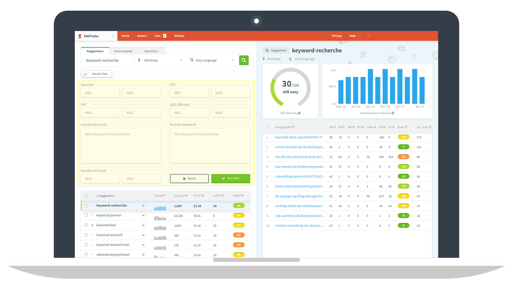Star the keyword research suggestion
The image size is (513, 289).
pyautogui.click(x=93, y=235)
